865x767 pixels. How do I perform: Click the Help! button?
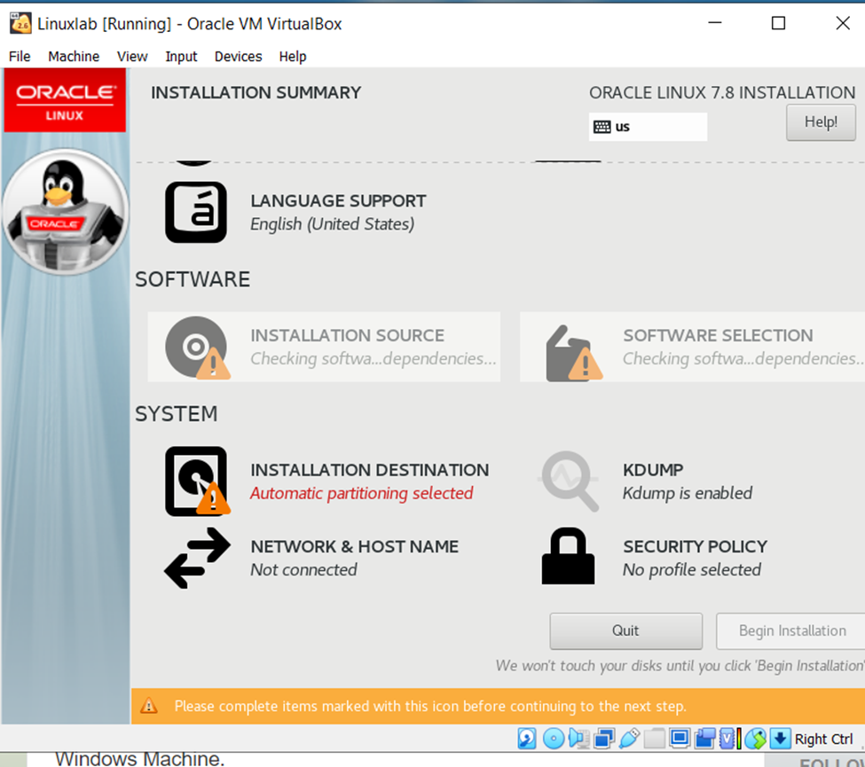pyautogui.click(x=821, y=121)
